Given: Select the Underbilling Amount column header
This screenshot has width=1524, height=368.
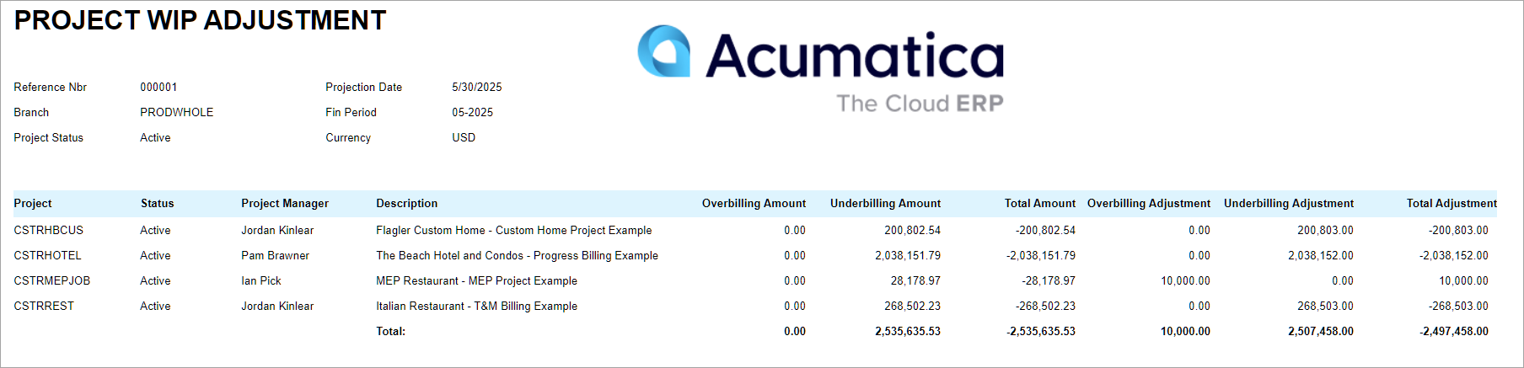Looking at the screenshot, I should (885, 203).
